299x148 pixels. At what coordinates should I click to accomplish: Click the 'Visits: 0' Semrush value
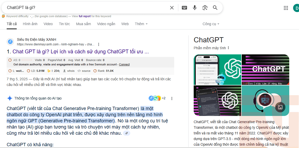40,60
